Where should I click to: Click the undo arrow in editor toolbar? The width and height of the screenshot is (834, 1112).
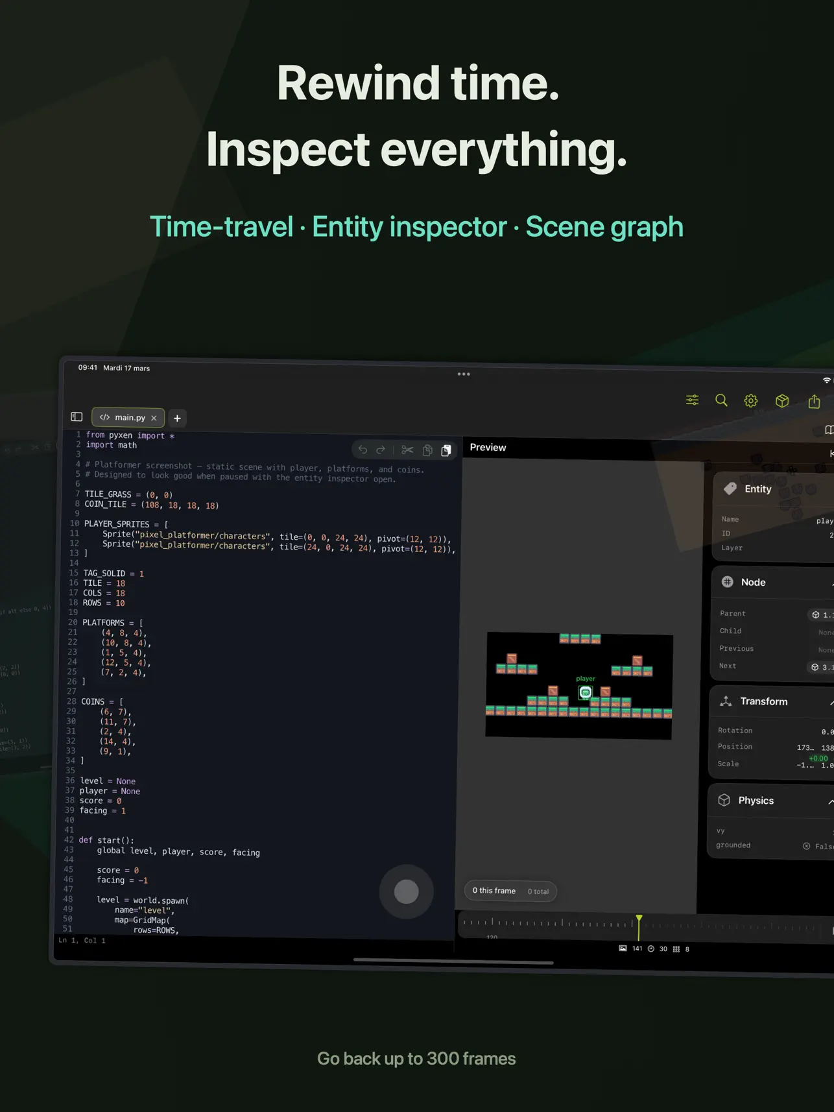pyautogui.click(x=363, y=450)
